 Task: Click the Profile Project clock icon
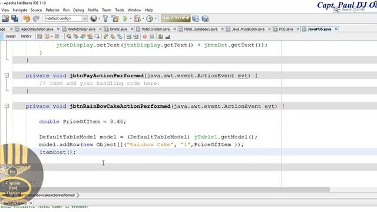point(150,18)
